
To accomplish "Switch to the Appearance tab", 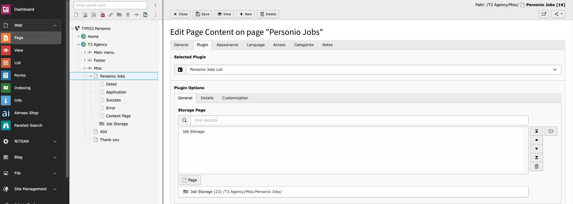I will 227,45.
